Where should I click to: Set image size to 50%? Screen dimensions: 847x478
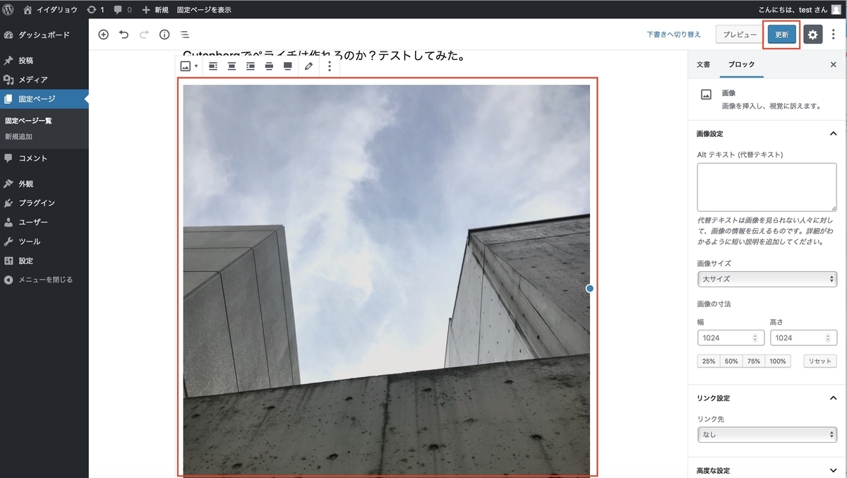coord(731,361)
